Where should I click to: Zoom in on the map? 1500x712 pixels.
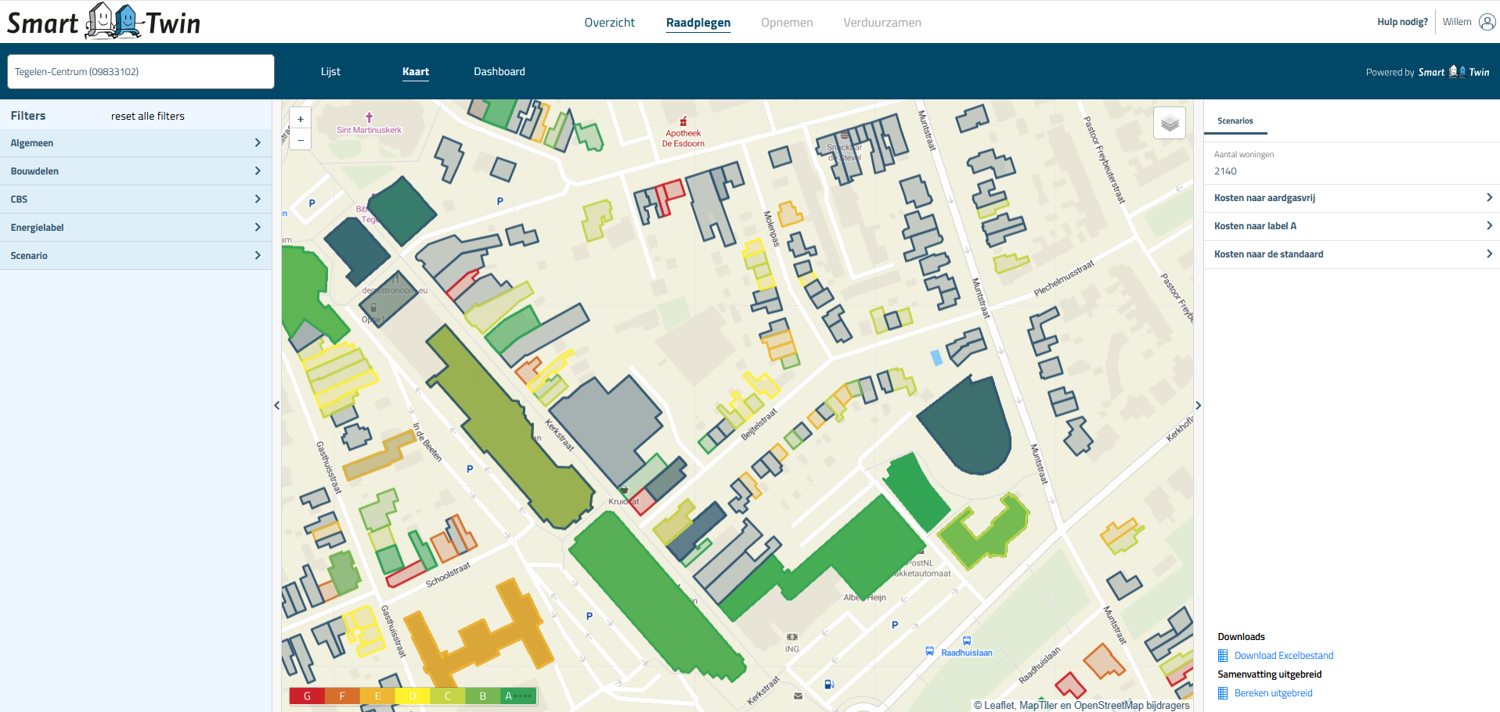coord(301,119)
